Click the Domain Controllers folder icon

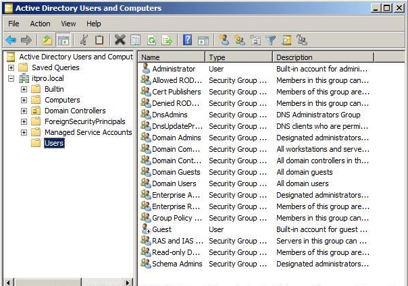[x=36, y=111]
